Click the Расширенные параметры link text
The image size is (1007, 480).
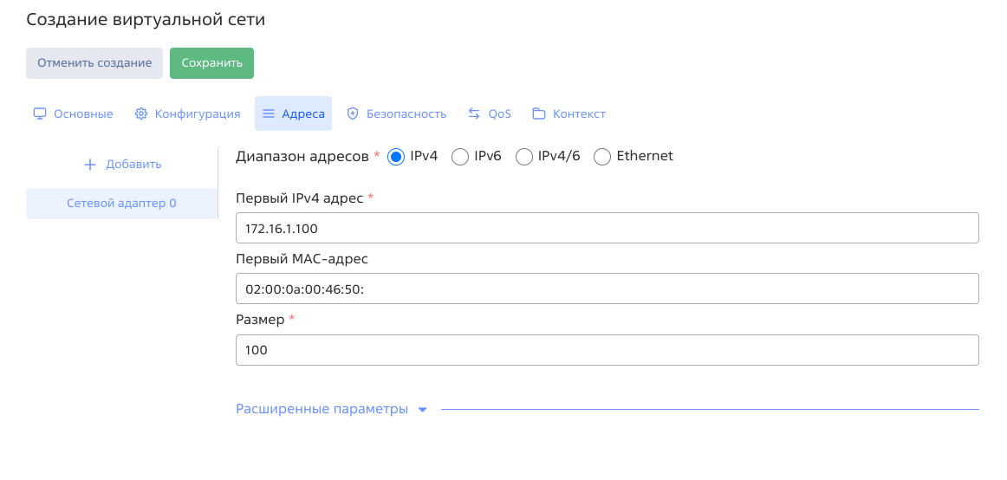[322, 410]
